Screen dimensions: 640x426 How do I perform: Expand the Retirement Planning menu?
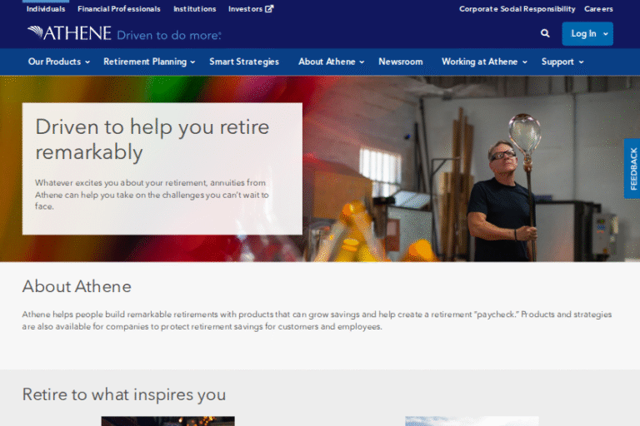click(x=149, y=62)
